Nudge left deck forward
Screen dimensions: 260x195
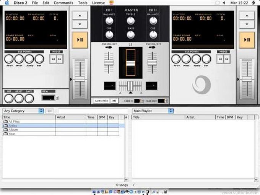(60, 59)
